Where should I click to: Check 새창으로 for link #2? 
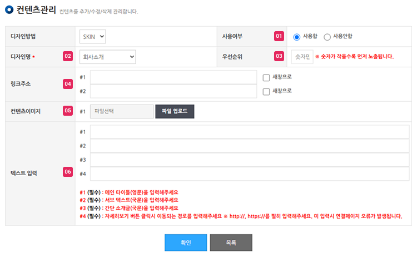pos(266,92)
